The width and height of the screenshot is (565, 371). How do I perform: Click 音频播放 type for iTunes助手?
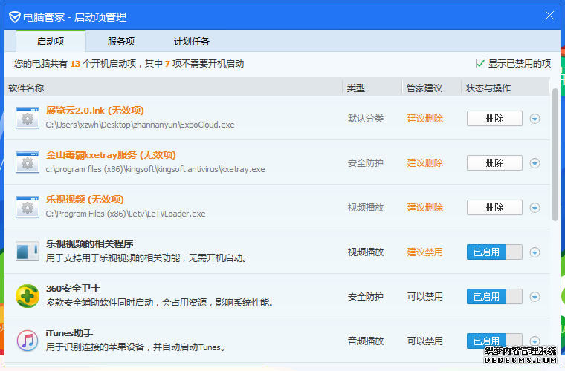pyautogui.click(x=366, y=341)
